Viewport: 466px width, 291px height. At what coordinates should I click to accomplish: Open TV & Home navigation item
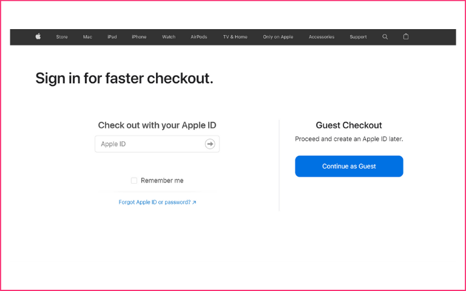[235, 37]
